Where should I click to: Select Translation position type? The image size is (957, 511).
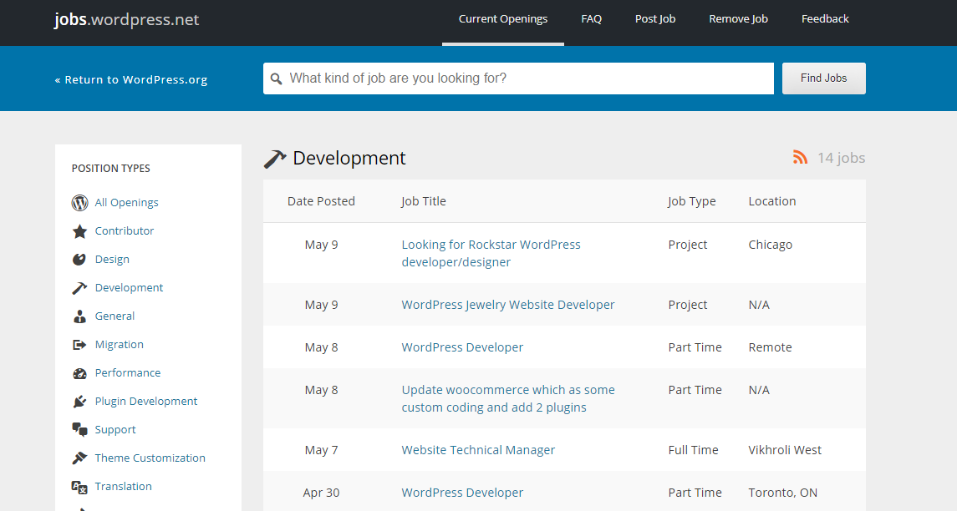pyautogui.click(x=124, y=487)
